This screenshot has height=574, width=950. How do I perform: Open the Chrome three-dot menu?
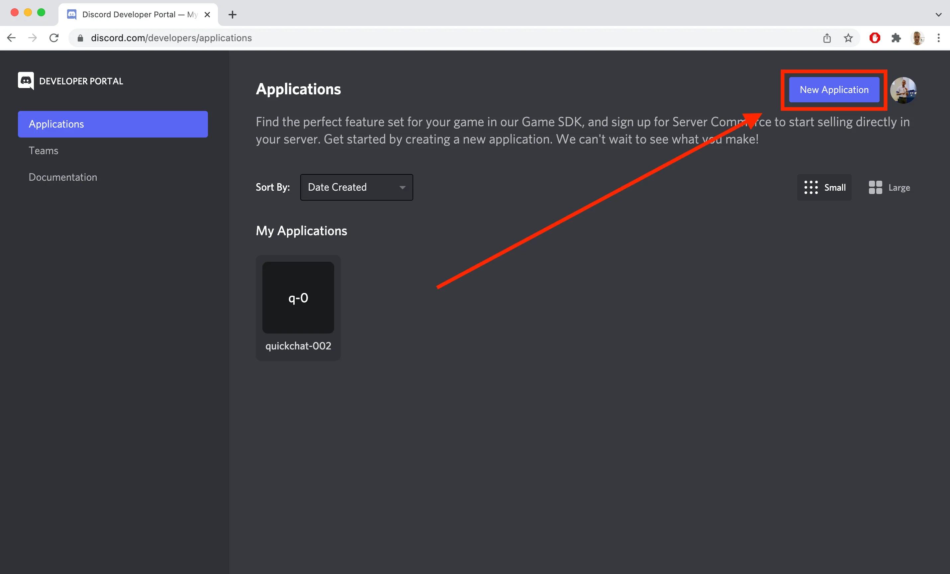[x=938, y=38]
